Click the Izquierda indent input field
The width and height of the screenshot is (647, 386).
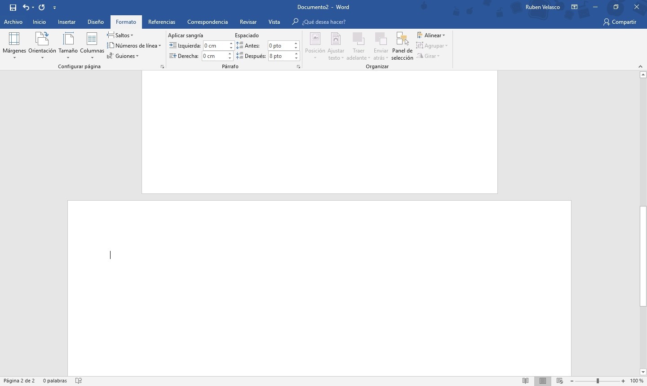click(216, 45)
